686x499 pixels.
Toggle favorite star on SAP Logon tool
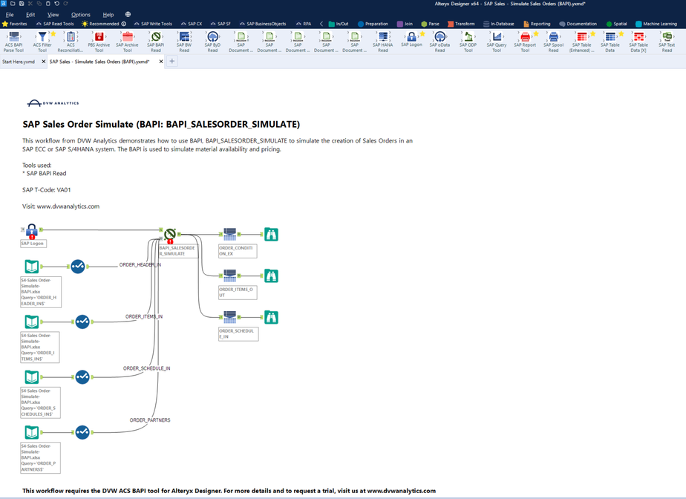coord(422,33)
